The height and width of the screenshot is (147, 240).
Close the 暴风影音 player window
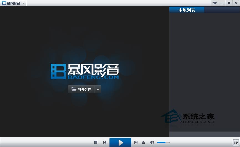coord(236,3)
